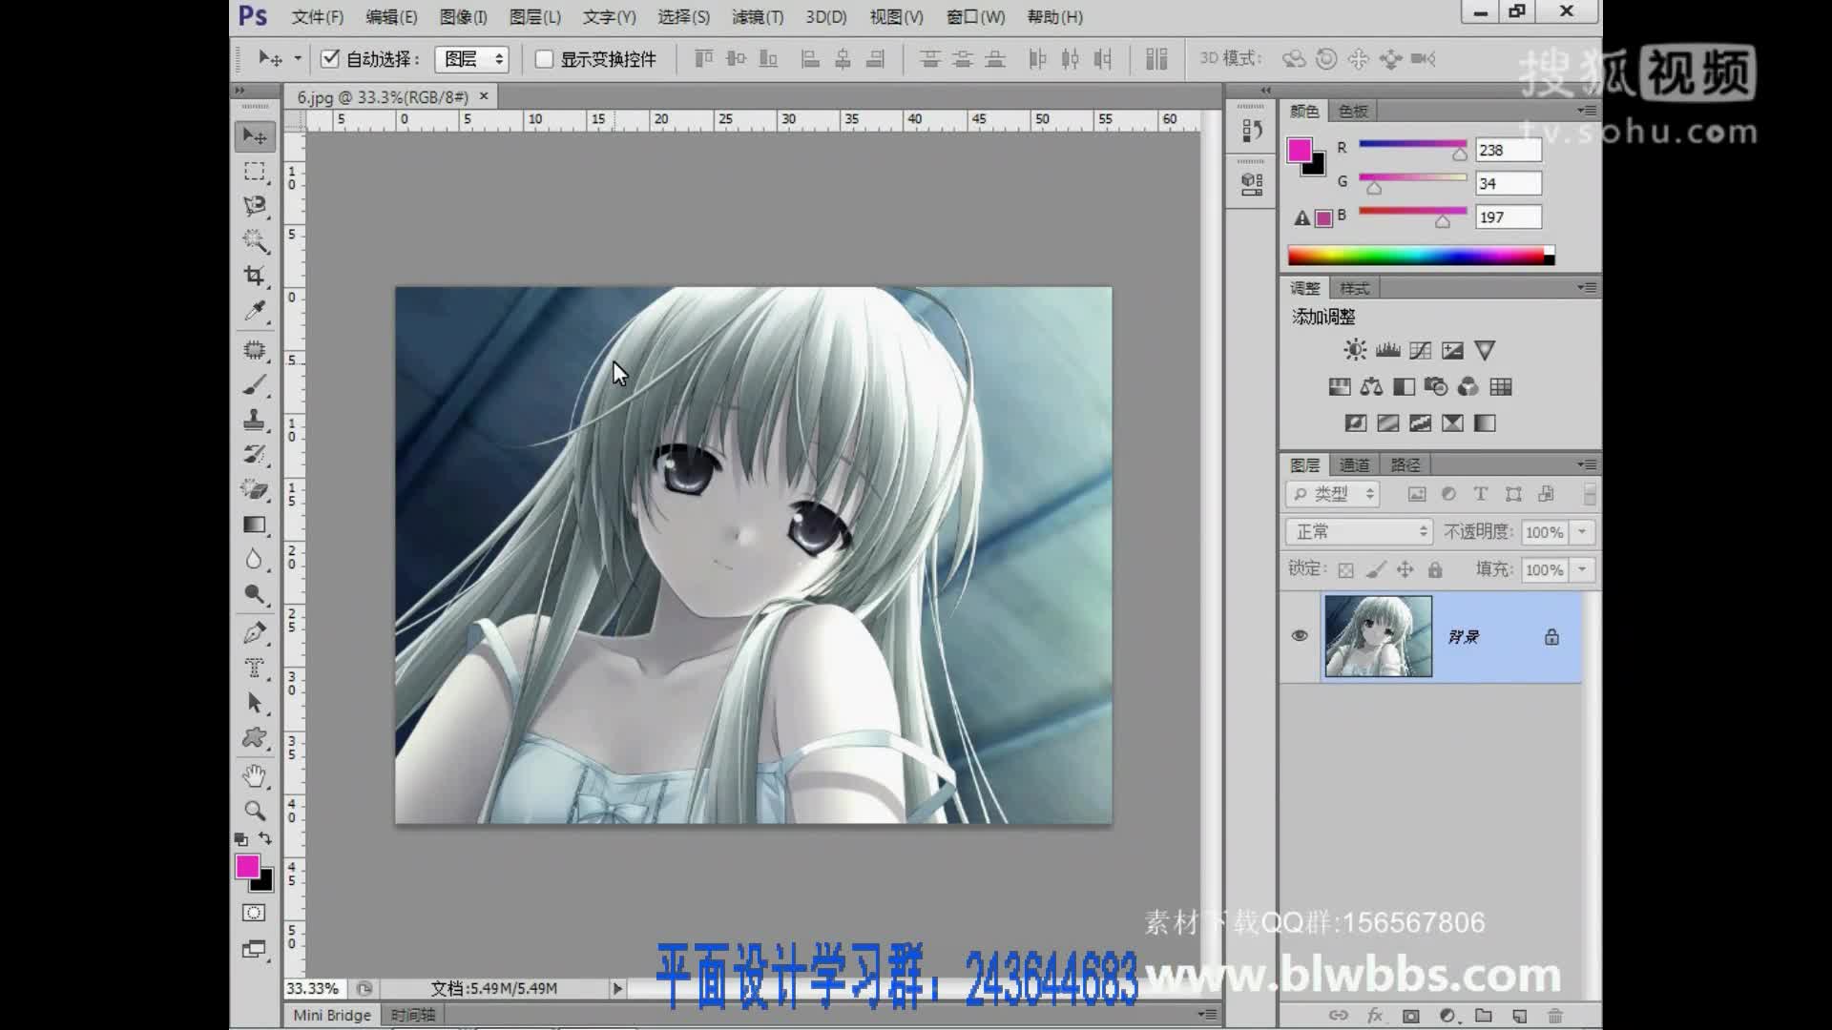The image size is (1832, 1030).
Task: Add a Color Balance adjustment
Action: click(1371, 386)
